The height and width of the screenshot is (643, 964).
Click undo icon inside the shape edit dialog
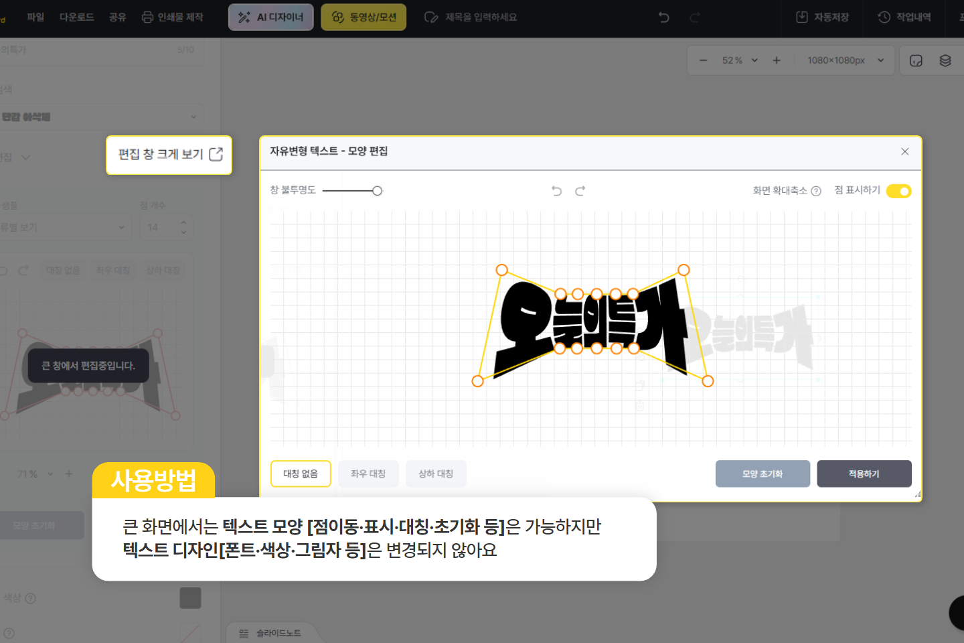pos(556,191)
